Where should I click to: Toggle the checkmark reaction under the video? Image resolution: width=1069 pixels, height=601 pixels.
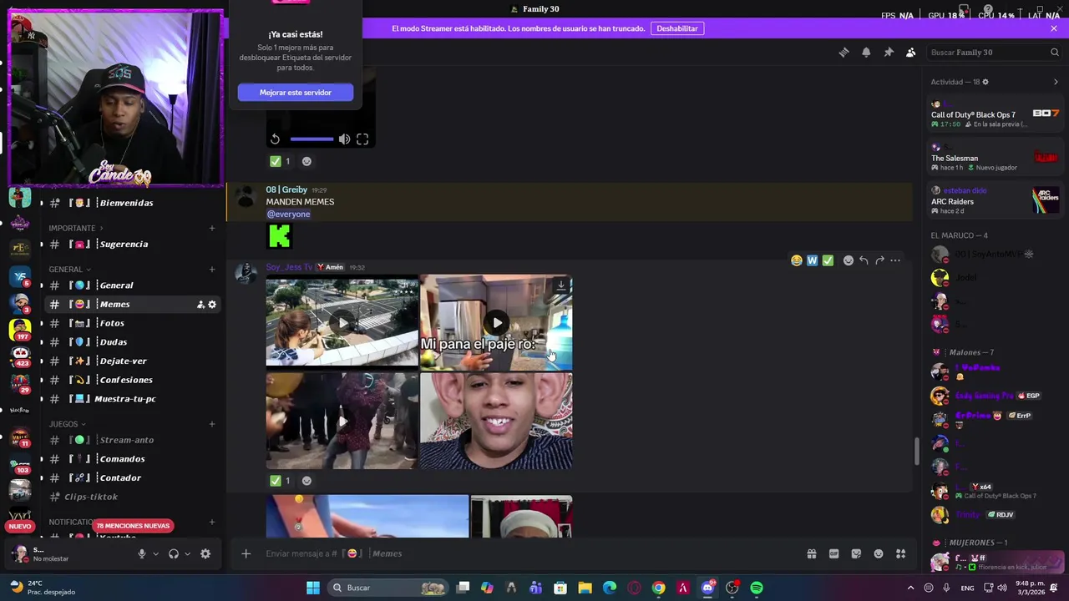[281, 161]
